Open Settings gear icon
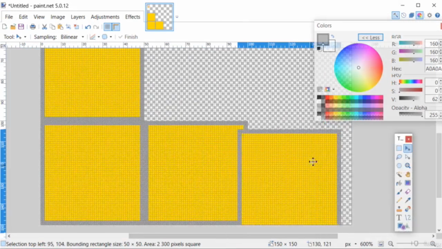This screenshot has height=249, width=442. point(430,15)
